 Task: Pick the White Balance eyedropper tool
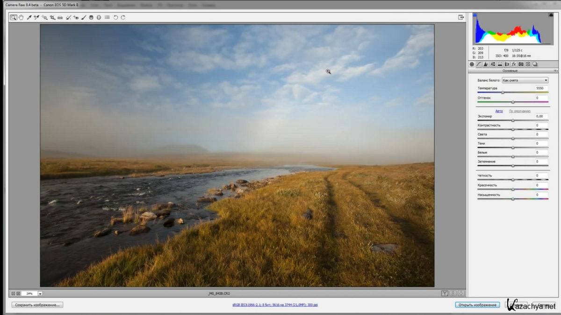coord(29,17)
